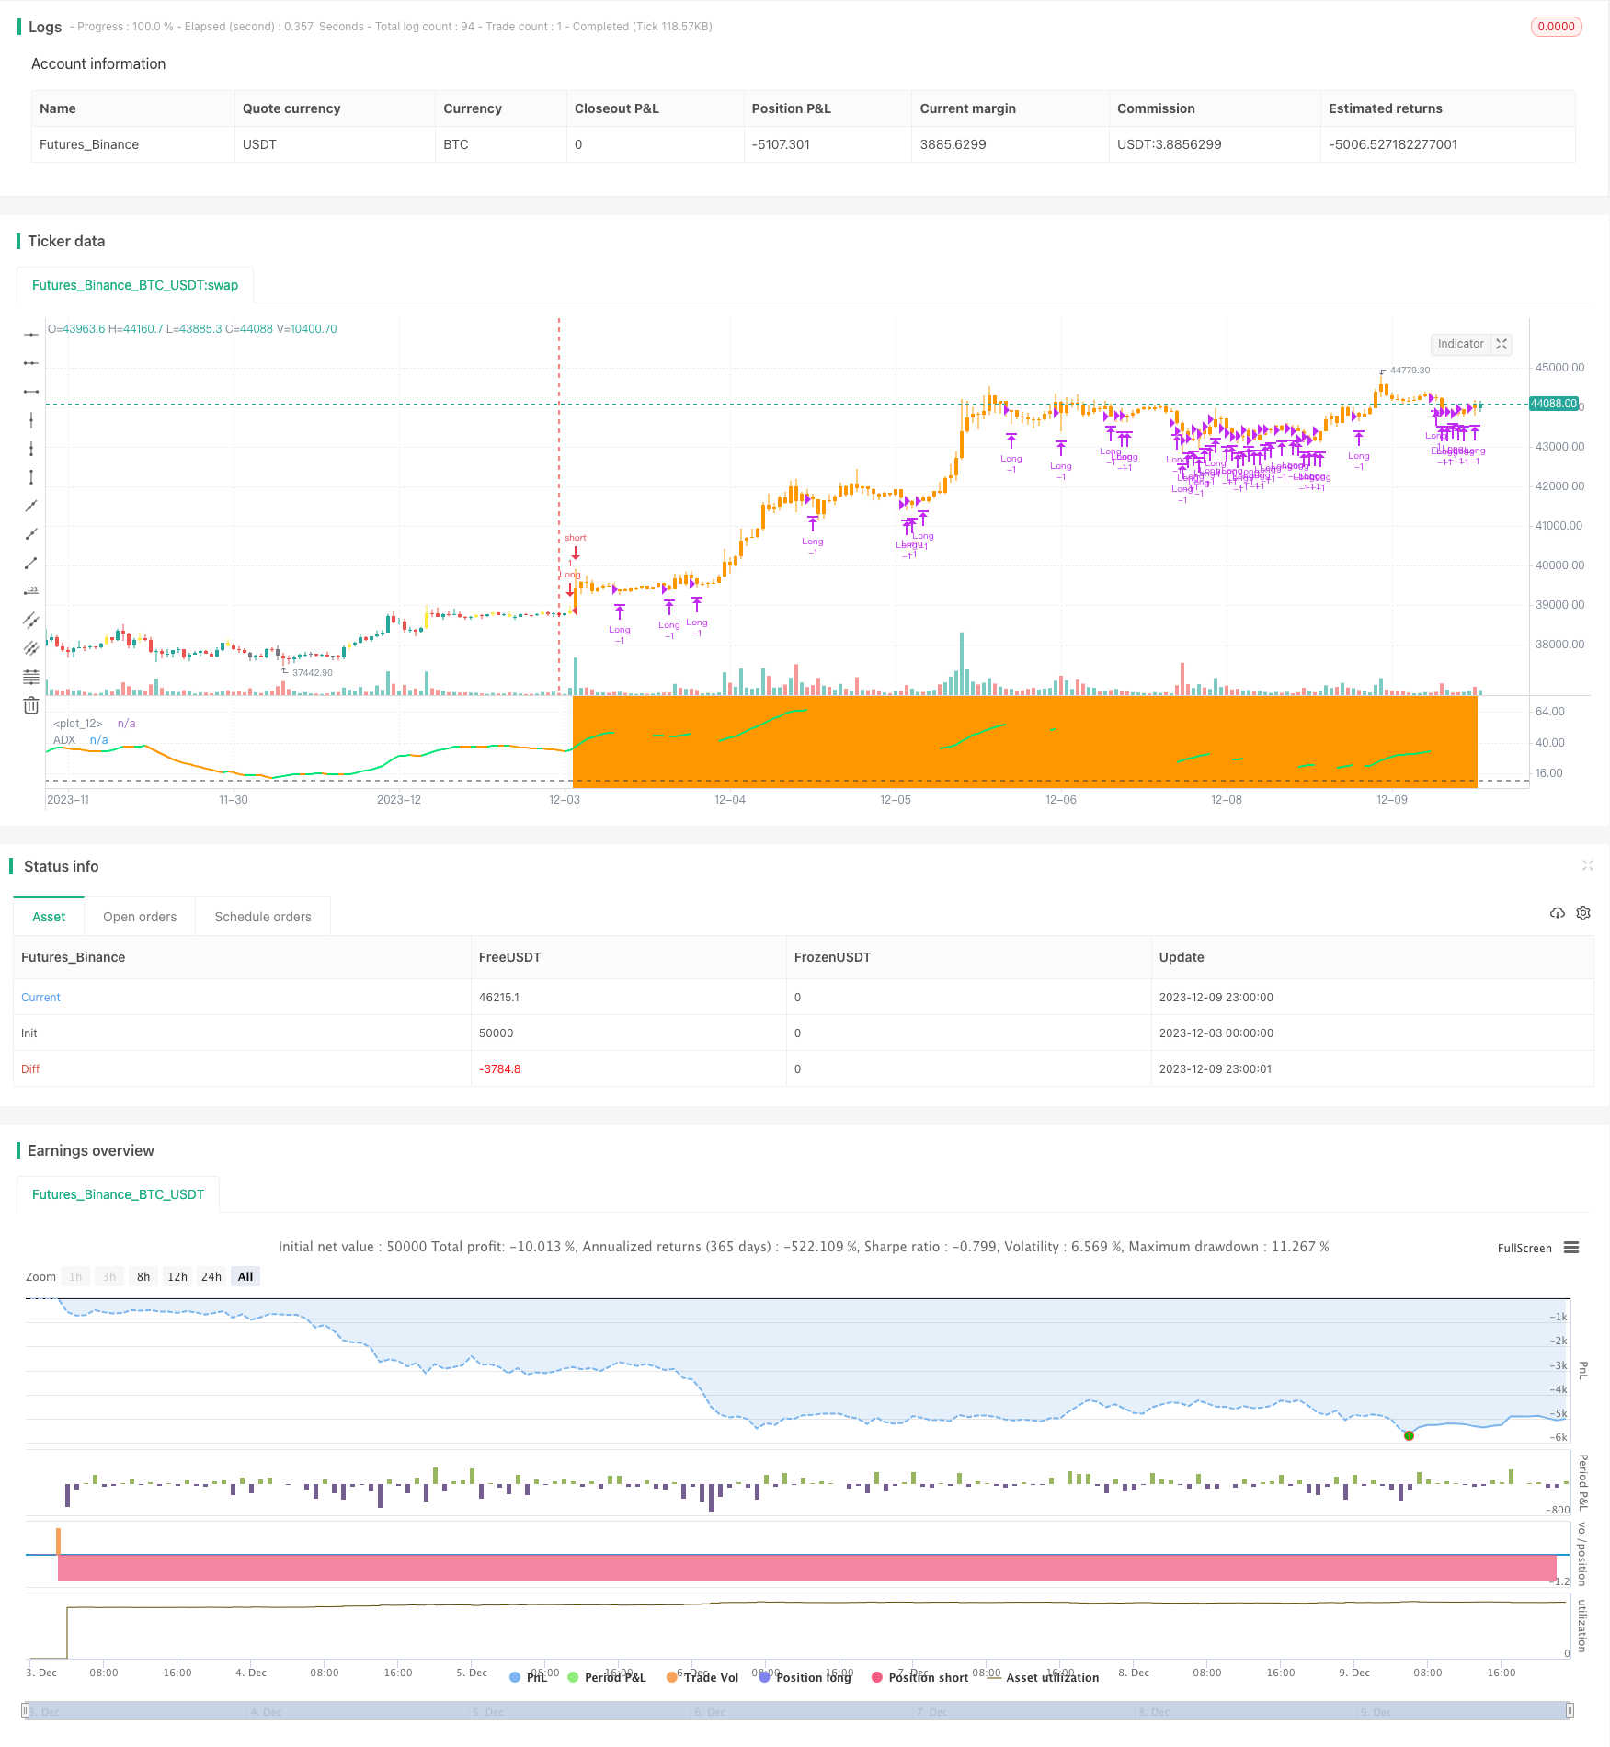Click the chart fullscreen expand icon
The image size is (1610, 1747).
pos(1502,344)
